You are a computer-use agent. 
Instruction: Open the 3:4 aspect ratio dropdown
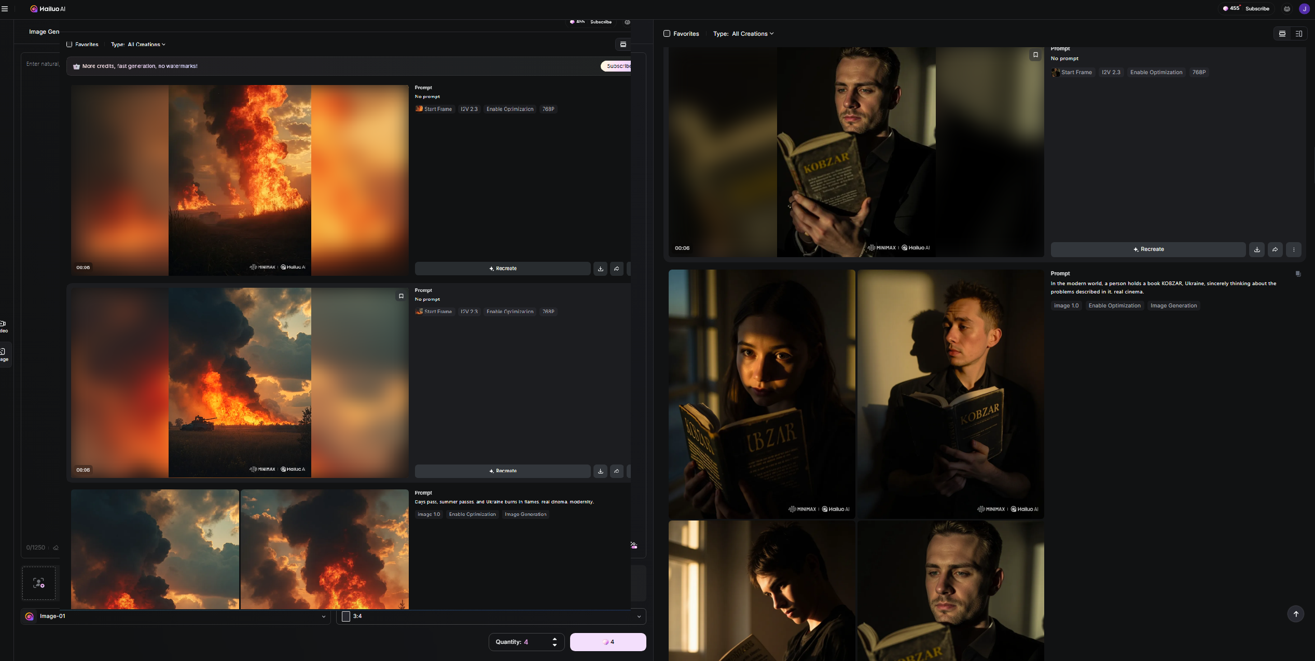[491, 616]
